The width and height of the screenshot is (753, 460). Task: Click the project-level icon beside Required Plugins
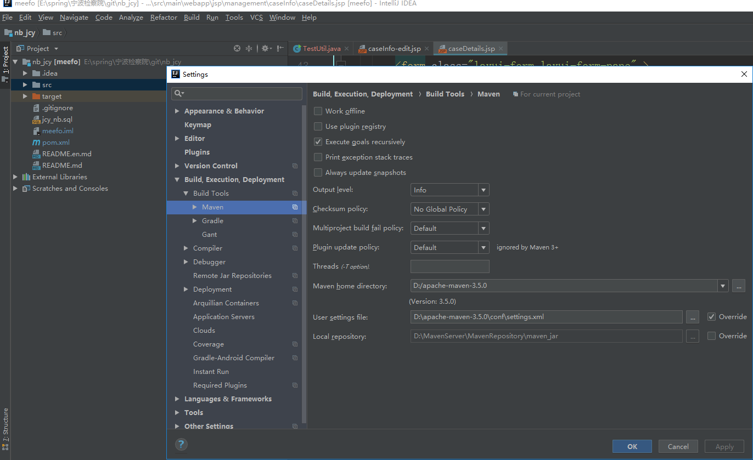pos(295,385)
